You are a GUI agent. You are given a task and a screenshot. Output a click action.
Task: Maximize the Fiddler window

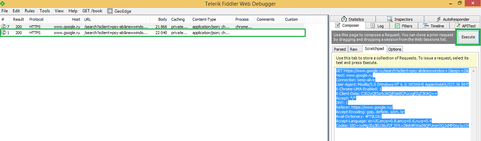pyautogui.click(x=459, y=3)
